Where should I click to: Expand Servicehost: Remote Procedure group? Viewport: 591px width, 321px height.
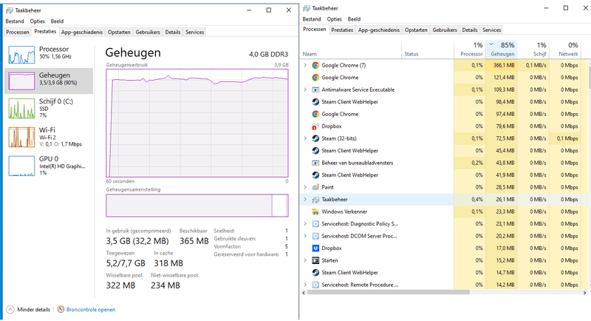(x=305, y=285)
